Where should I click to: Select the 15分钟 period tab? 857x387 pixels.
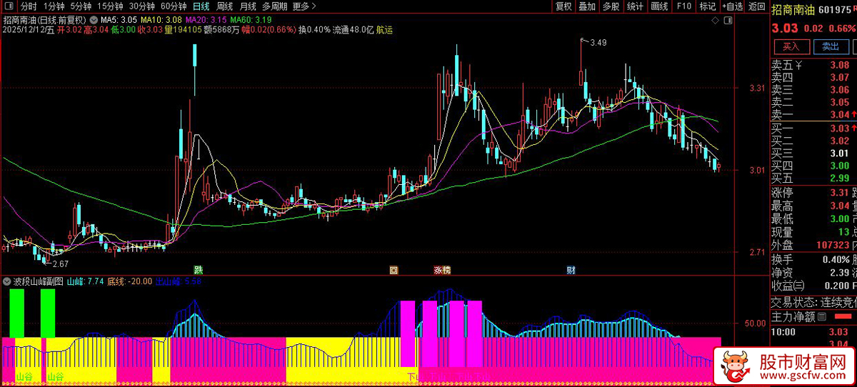pos(111,6)
